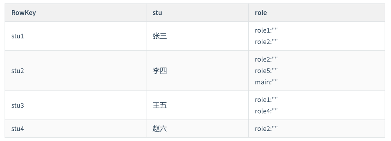Image resolution: width=391 pixels, height=141 pixels.
Task: Click role2 entry in stu4 row
Action: (x=266, y=129)
